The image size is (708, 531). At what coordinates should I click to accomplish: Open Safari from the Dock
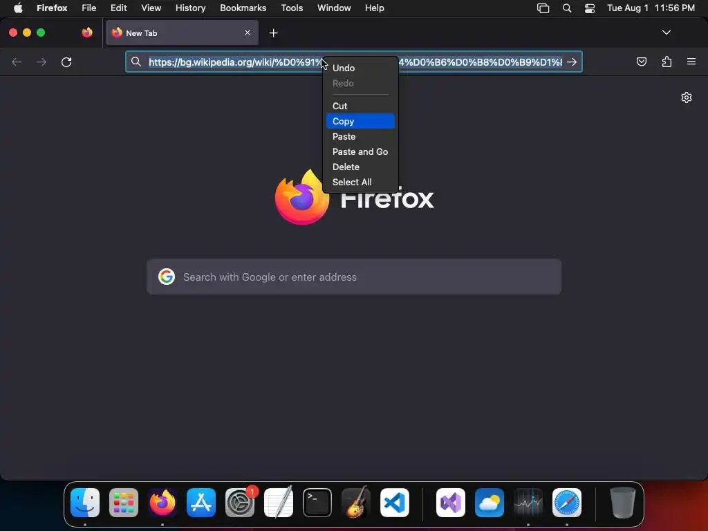pos(567,503)
